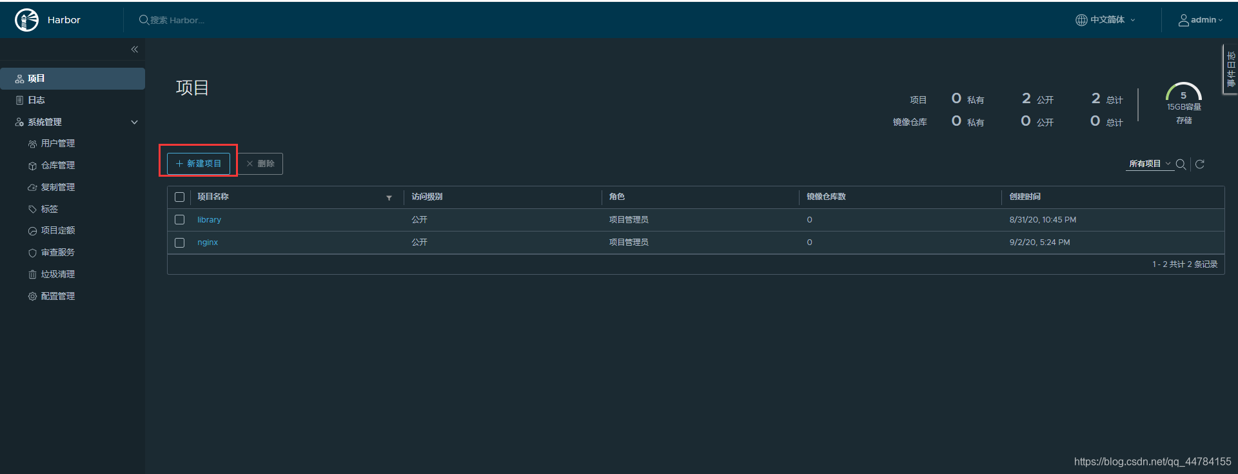Viewport: 1238px width, 474px height.
Task: Click the Harbor title text
Action: coord(64,20)
